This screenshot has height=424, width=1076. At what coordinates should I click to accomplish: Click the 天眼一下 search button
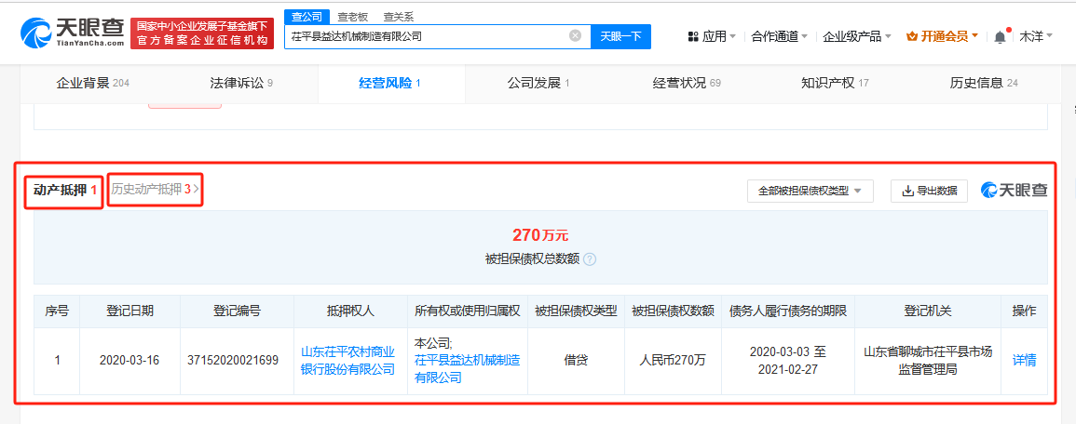click(x=620, y=36)
